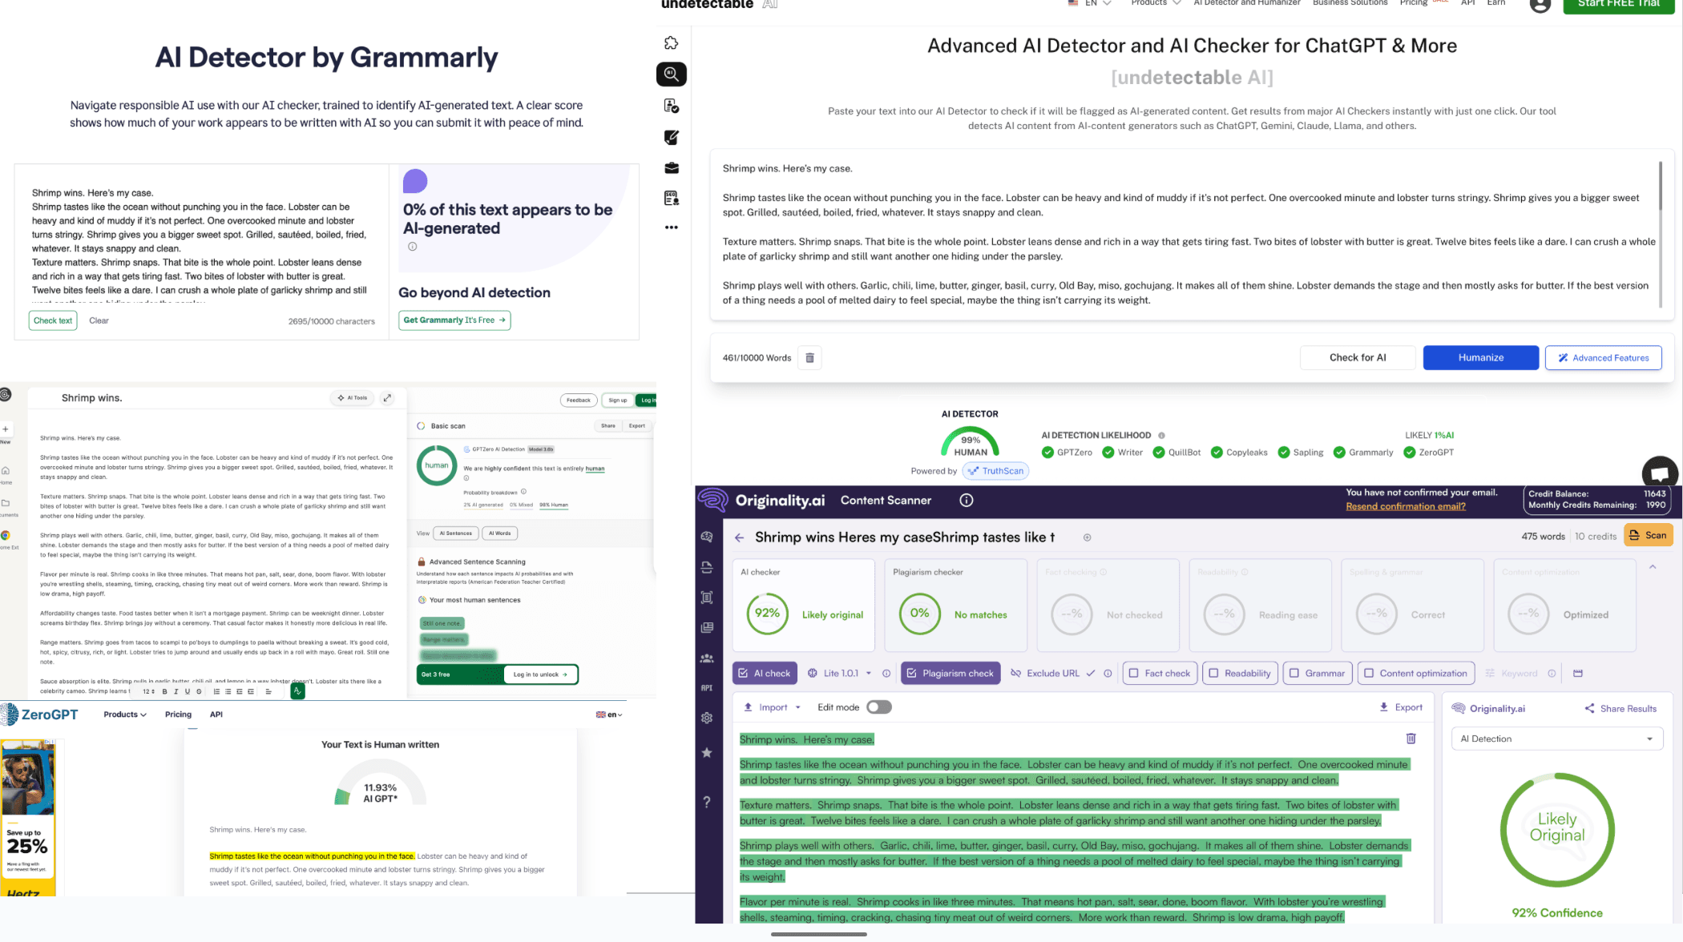
Task: Click the back arrow beside the scan title
Action: (739, 537)
